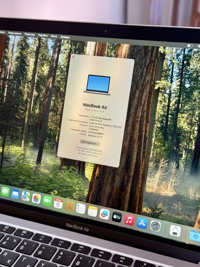Open the Довідка menu

(x=65, y=37)
